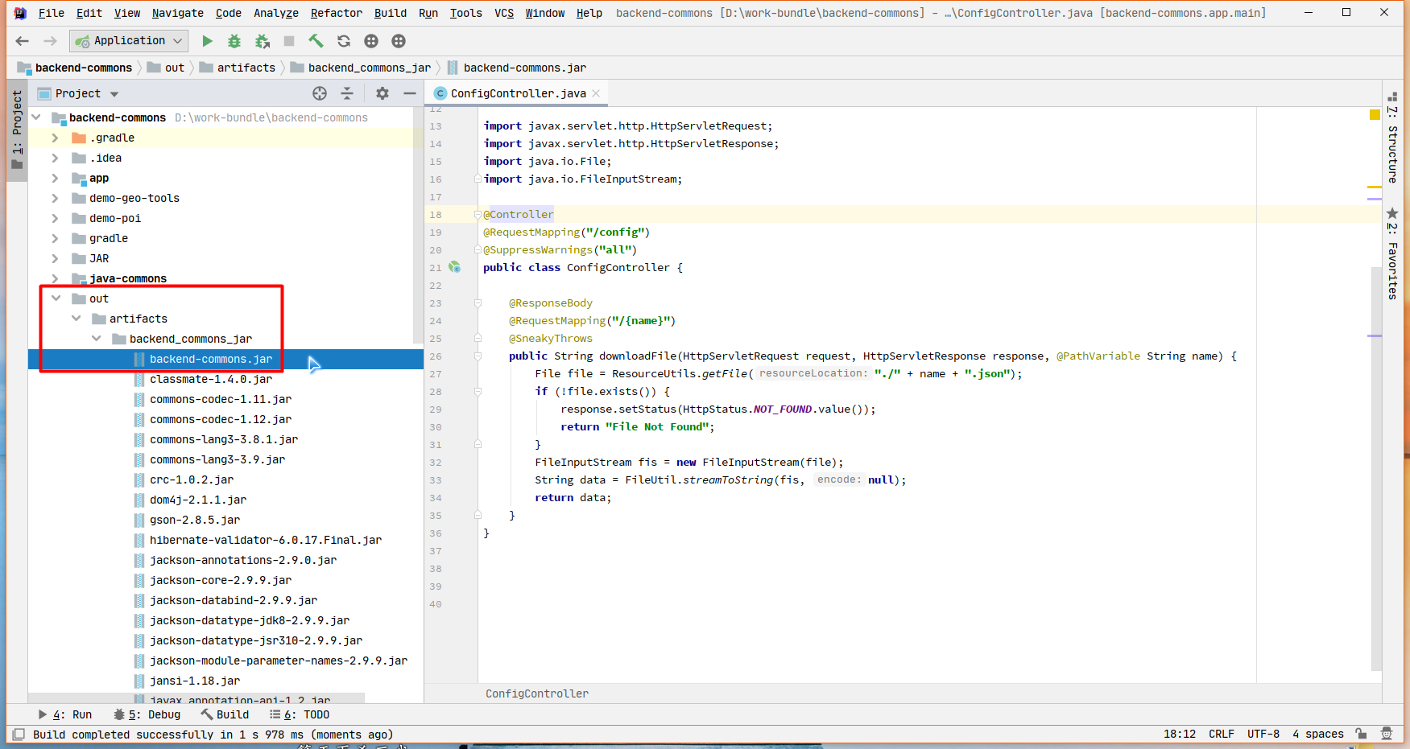Collapse the artifacts folder
The image size is (1410, 749).
click(x=76, y=319)
